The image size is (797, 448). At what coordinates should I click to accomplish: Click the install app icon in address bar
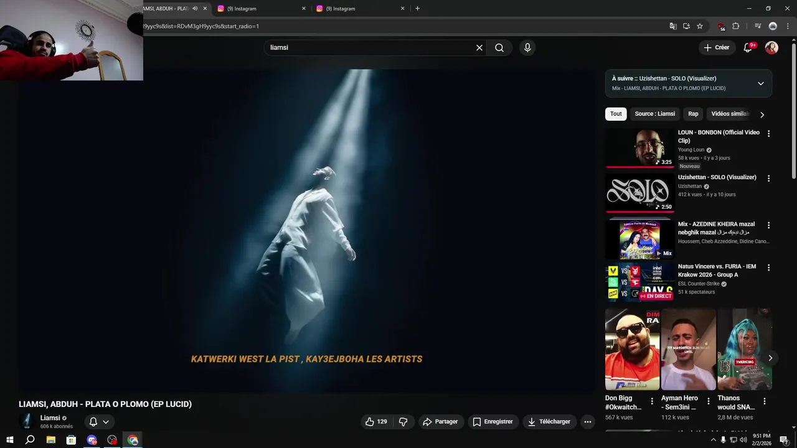686,26
